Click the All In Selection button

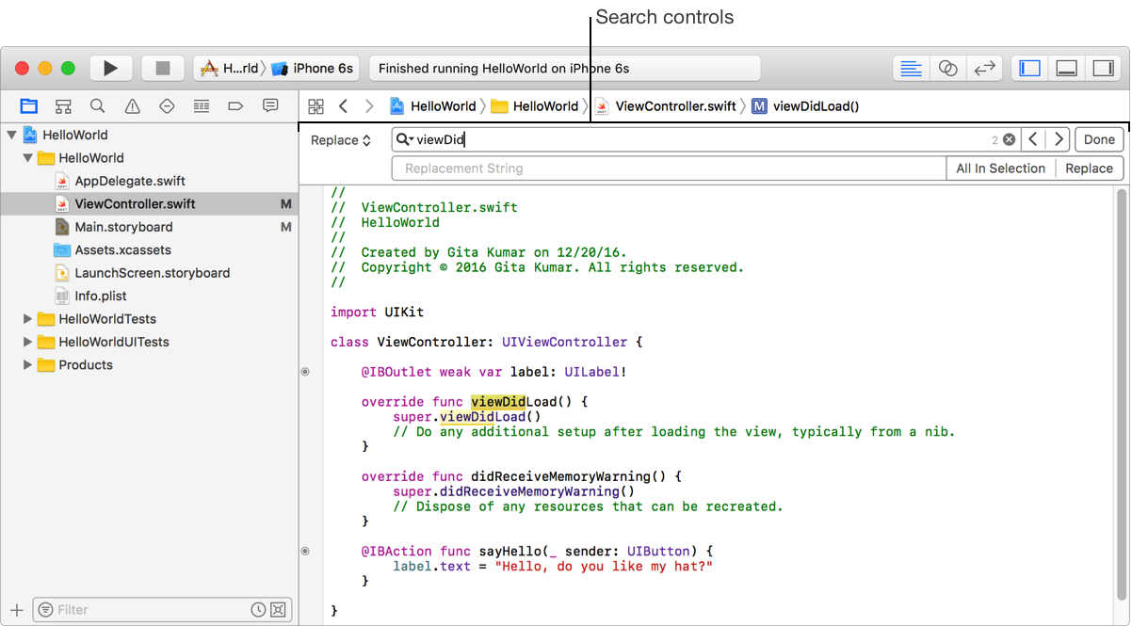1000,169
